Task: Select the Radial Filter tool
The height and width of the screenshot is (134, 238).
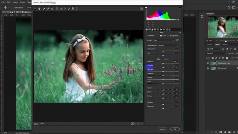Action: (77, 9)
